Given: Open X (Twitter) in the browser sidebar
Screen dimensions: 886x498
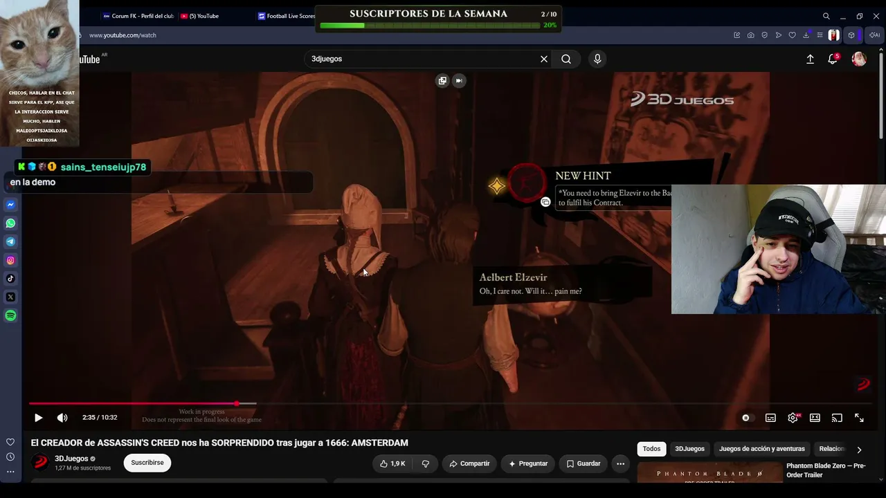Looking at the screenshot, I should (10, 297).
